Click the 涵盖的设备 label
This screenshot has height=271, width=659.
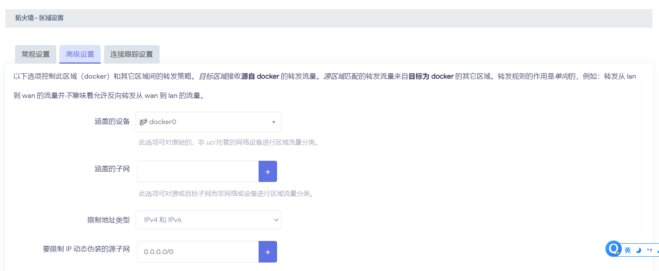(x=112, y=121)
